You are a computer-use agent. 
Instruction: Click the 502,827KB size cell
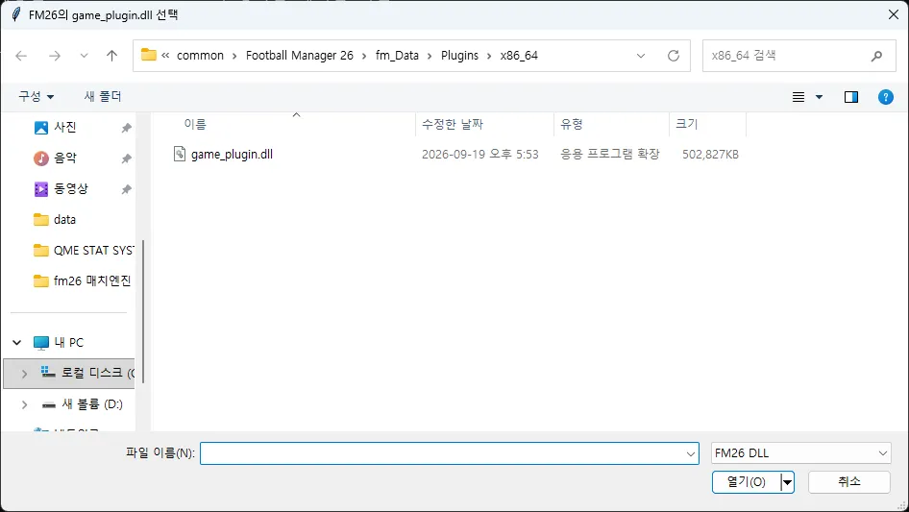(x=710, y=155)
